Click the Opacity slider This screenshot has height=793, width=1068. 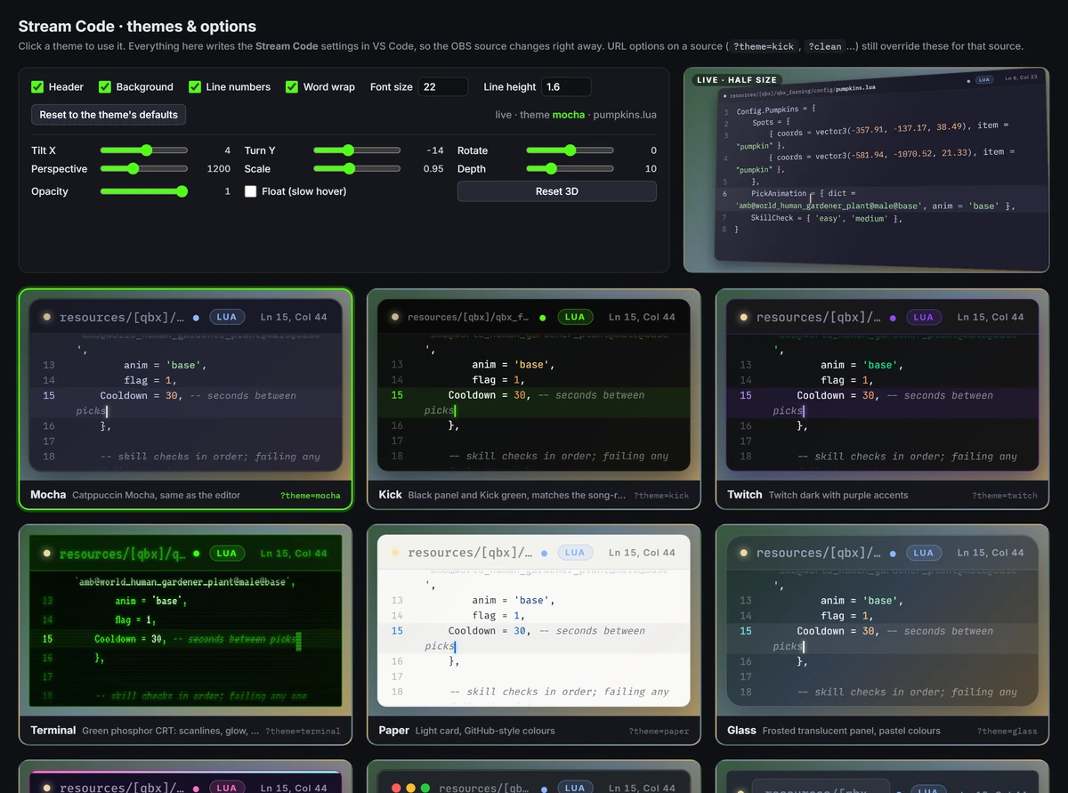pos(144,191)
